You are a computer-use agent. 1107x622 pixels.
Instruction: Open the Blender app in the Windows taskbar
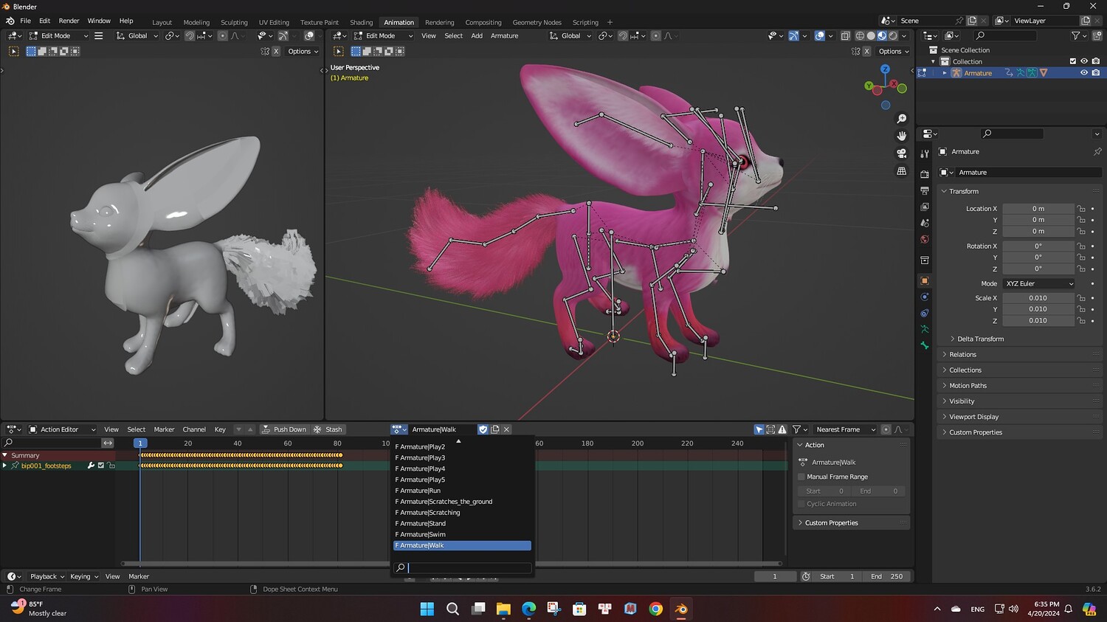coord(680,609)
